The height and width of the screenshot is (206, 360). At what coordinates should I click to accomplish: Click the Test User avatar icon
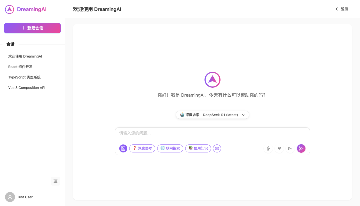tap(10, 197)
